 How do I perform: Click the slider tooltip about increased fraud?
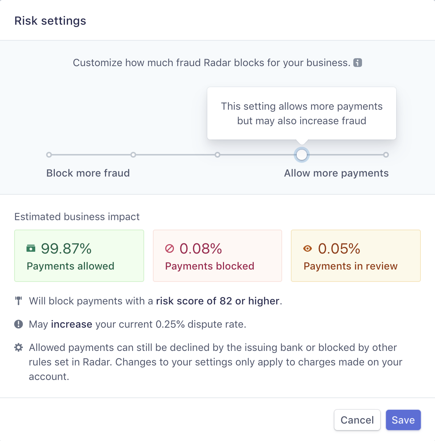(302, 113)
